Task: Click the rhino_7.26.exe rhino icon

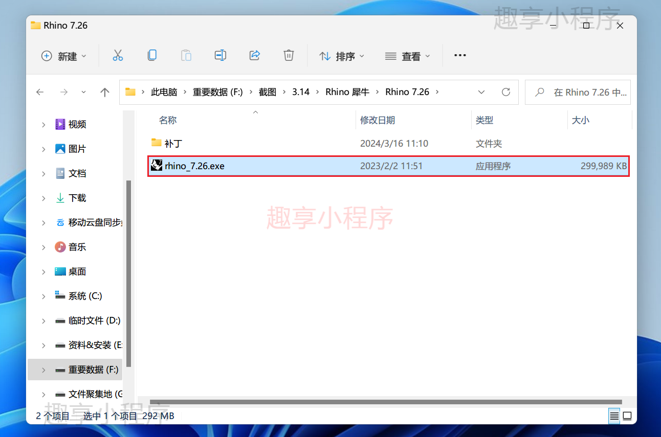Action: pos(157,166)
